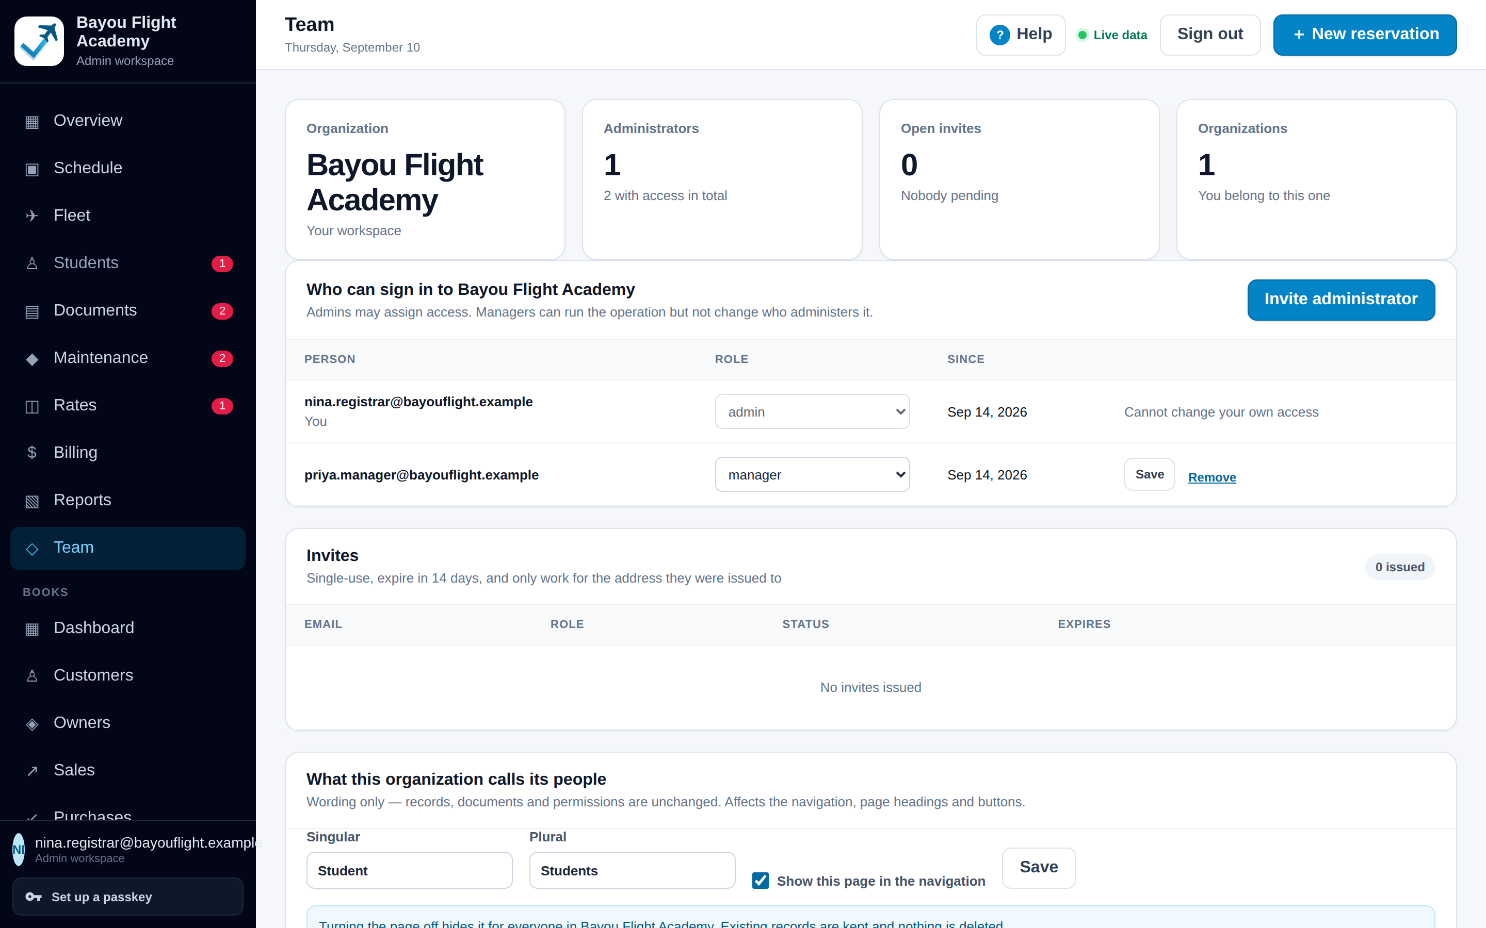
Task: Click the Plural name field containing Students
Action: (x=633, y=870)
